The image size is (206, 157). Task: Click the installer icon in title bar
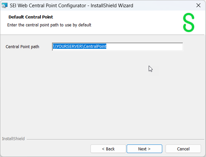[x=5, y=5]
